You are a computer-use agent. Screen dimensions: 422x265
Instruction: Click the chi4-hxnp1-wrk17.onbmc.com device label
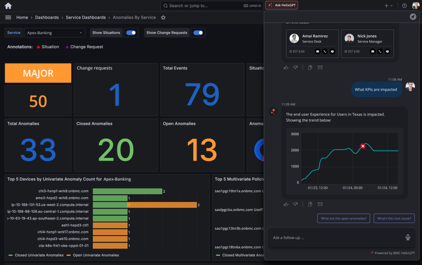tap(63, 232)
